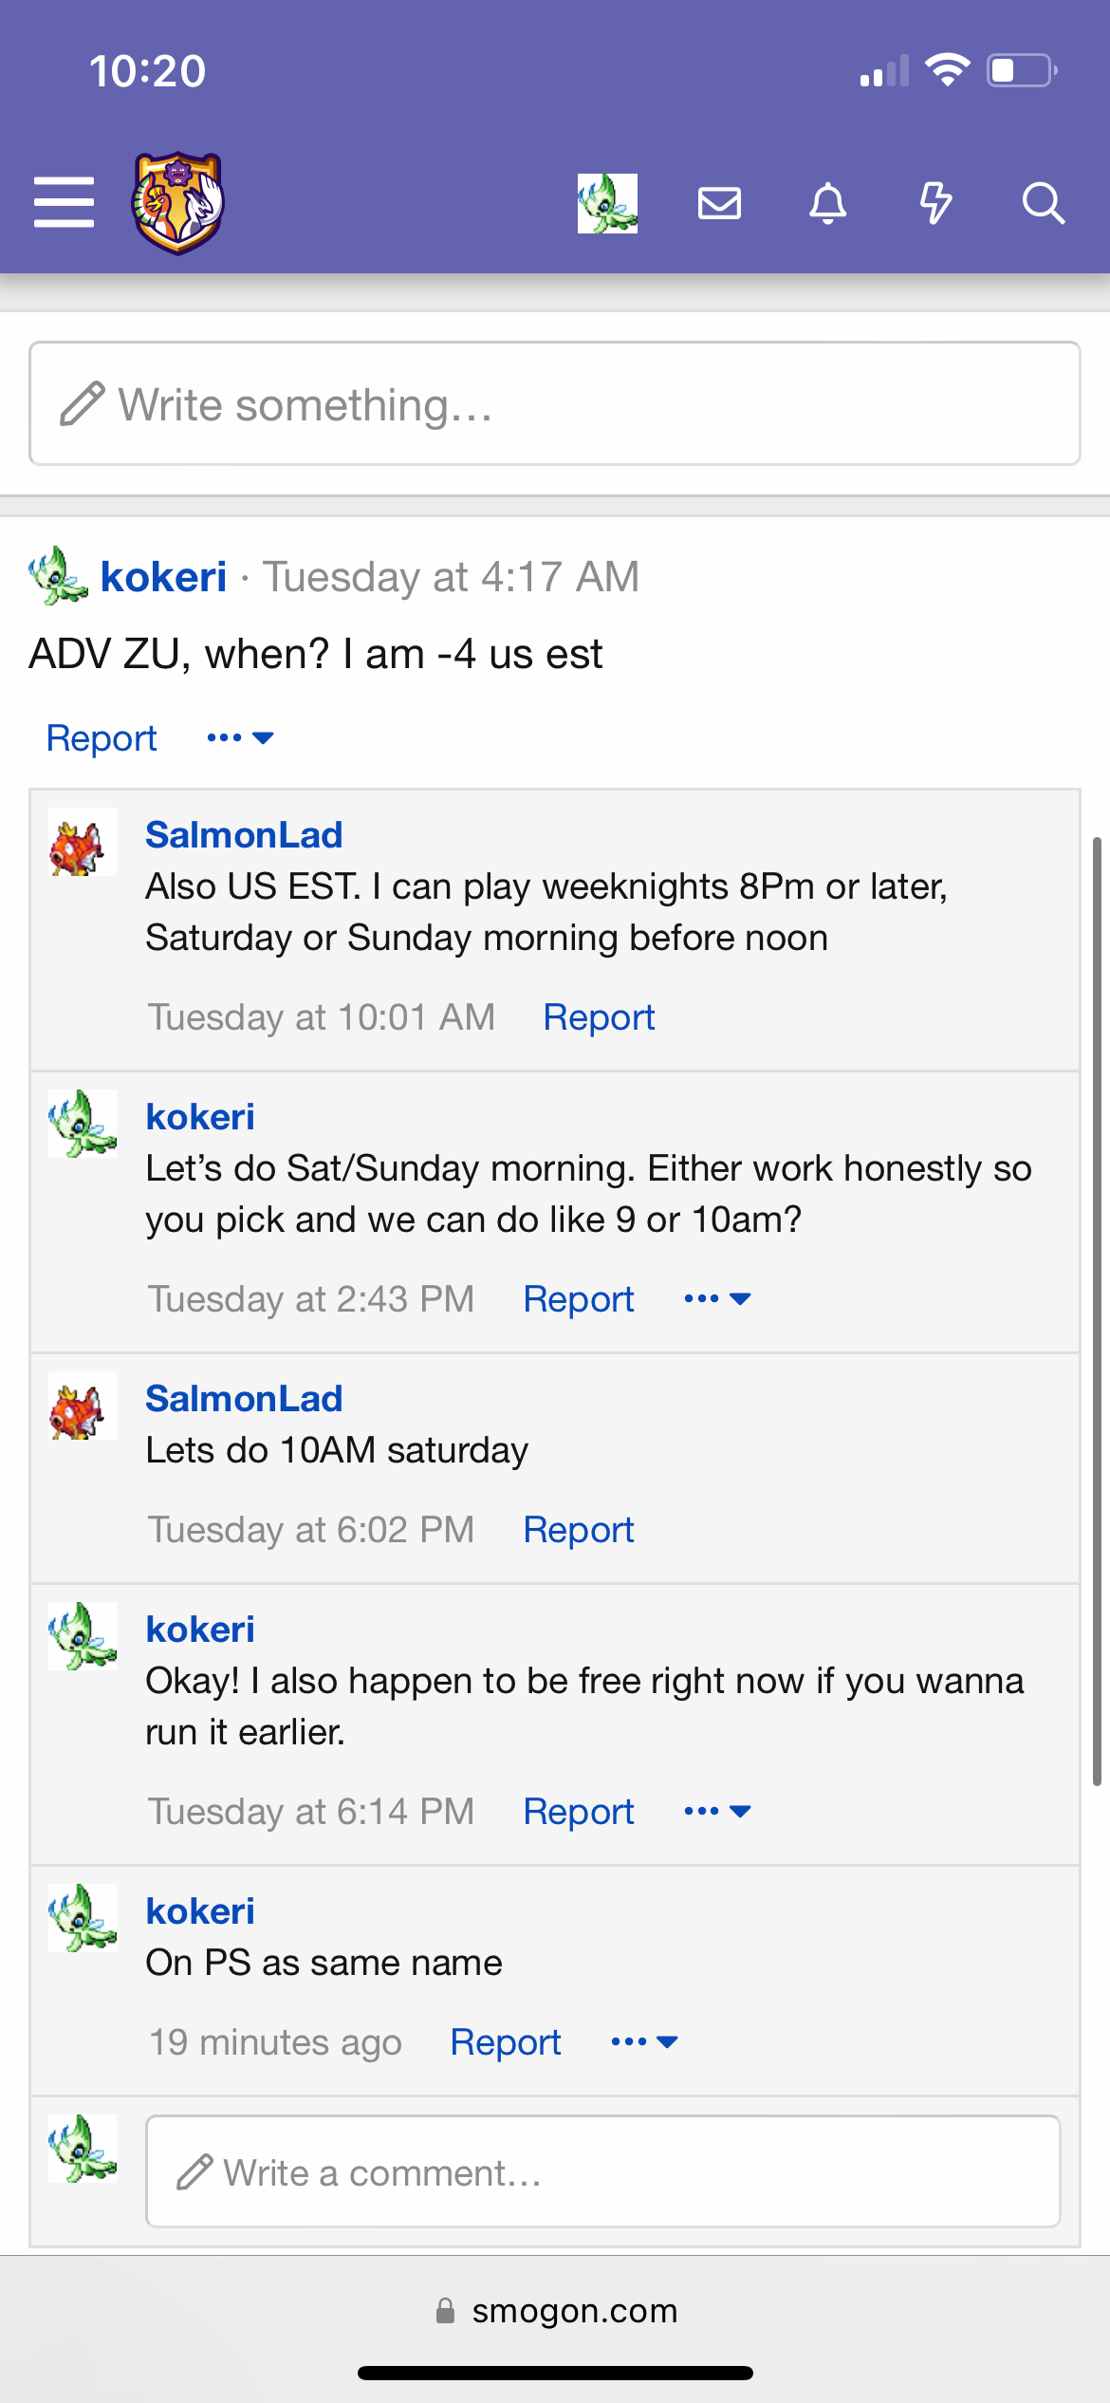The image size is (1110, 2403).
Task: Focus the 'Write something…' status field
Action: pos(555,403)
